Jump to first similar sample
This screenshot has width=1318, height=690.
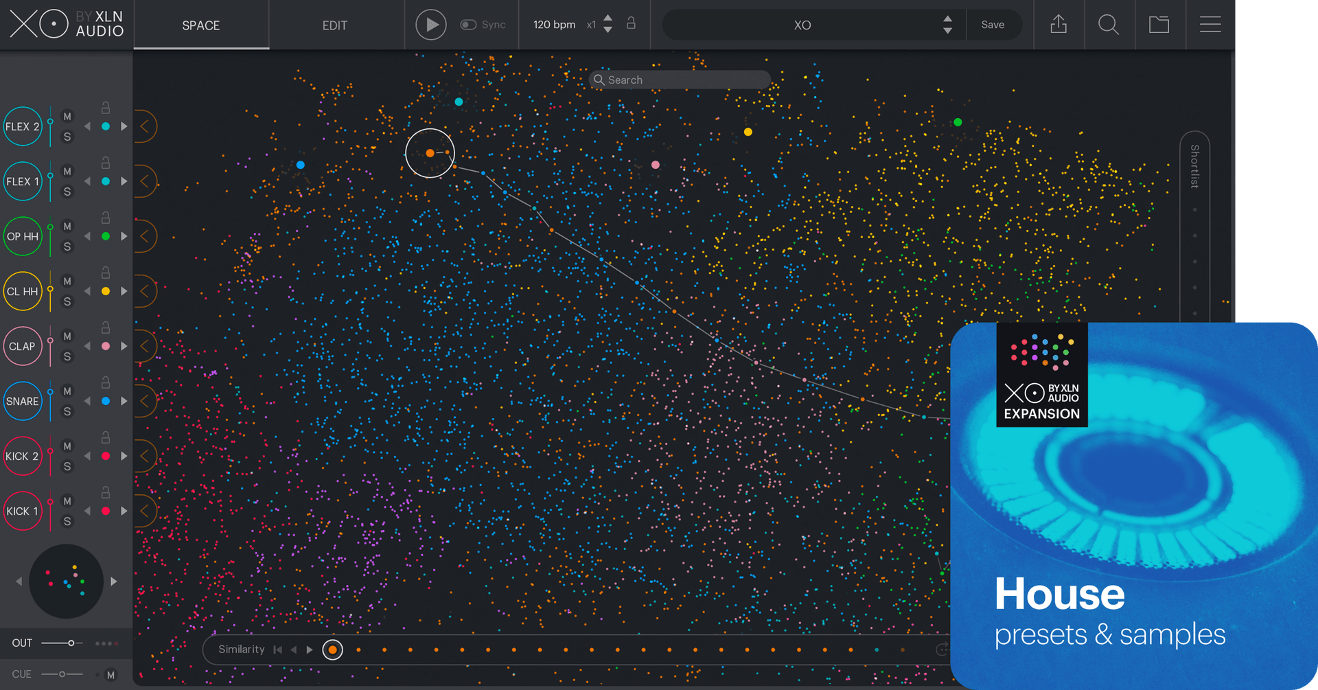(x=277, y=649)
